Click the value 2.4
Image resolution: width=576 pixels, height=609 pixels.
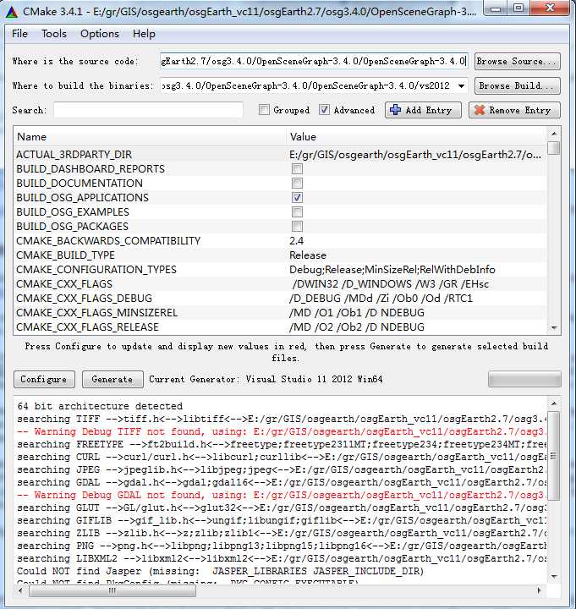pyautogui.click(x=297, y=241)
